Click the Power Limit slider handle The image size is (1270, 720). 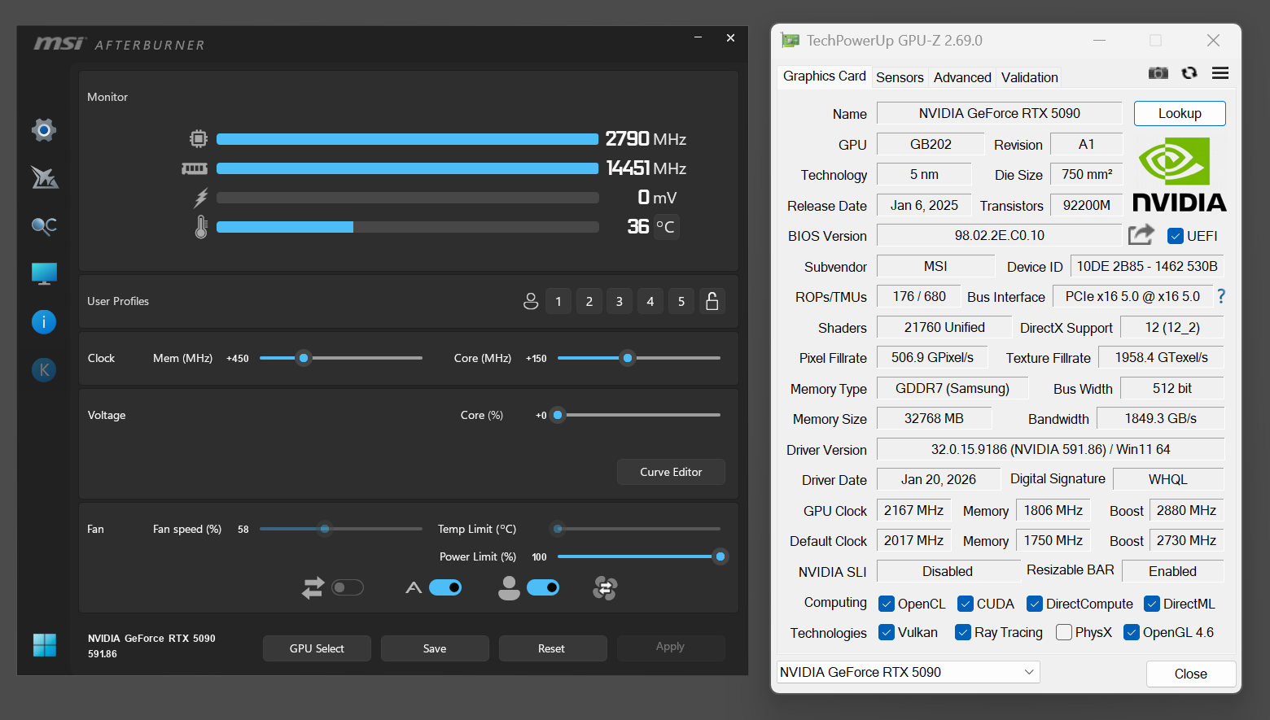pyautogui.click(x=720, y=556)
